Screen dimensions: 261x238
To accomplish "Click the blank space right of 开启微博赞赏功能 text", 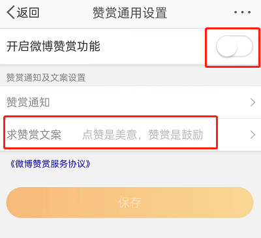I will (x=152, y=46).
